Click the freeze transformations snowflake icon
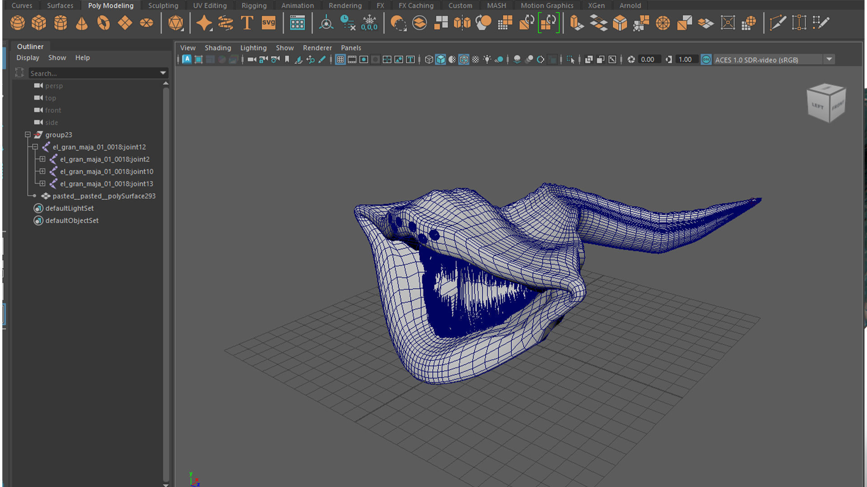The width and height of the screenshot is (867, 487). point(369,23)
